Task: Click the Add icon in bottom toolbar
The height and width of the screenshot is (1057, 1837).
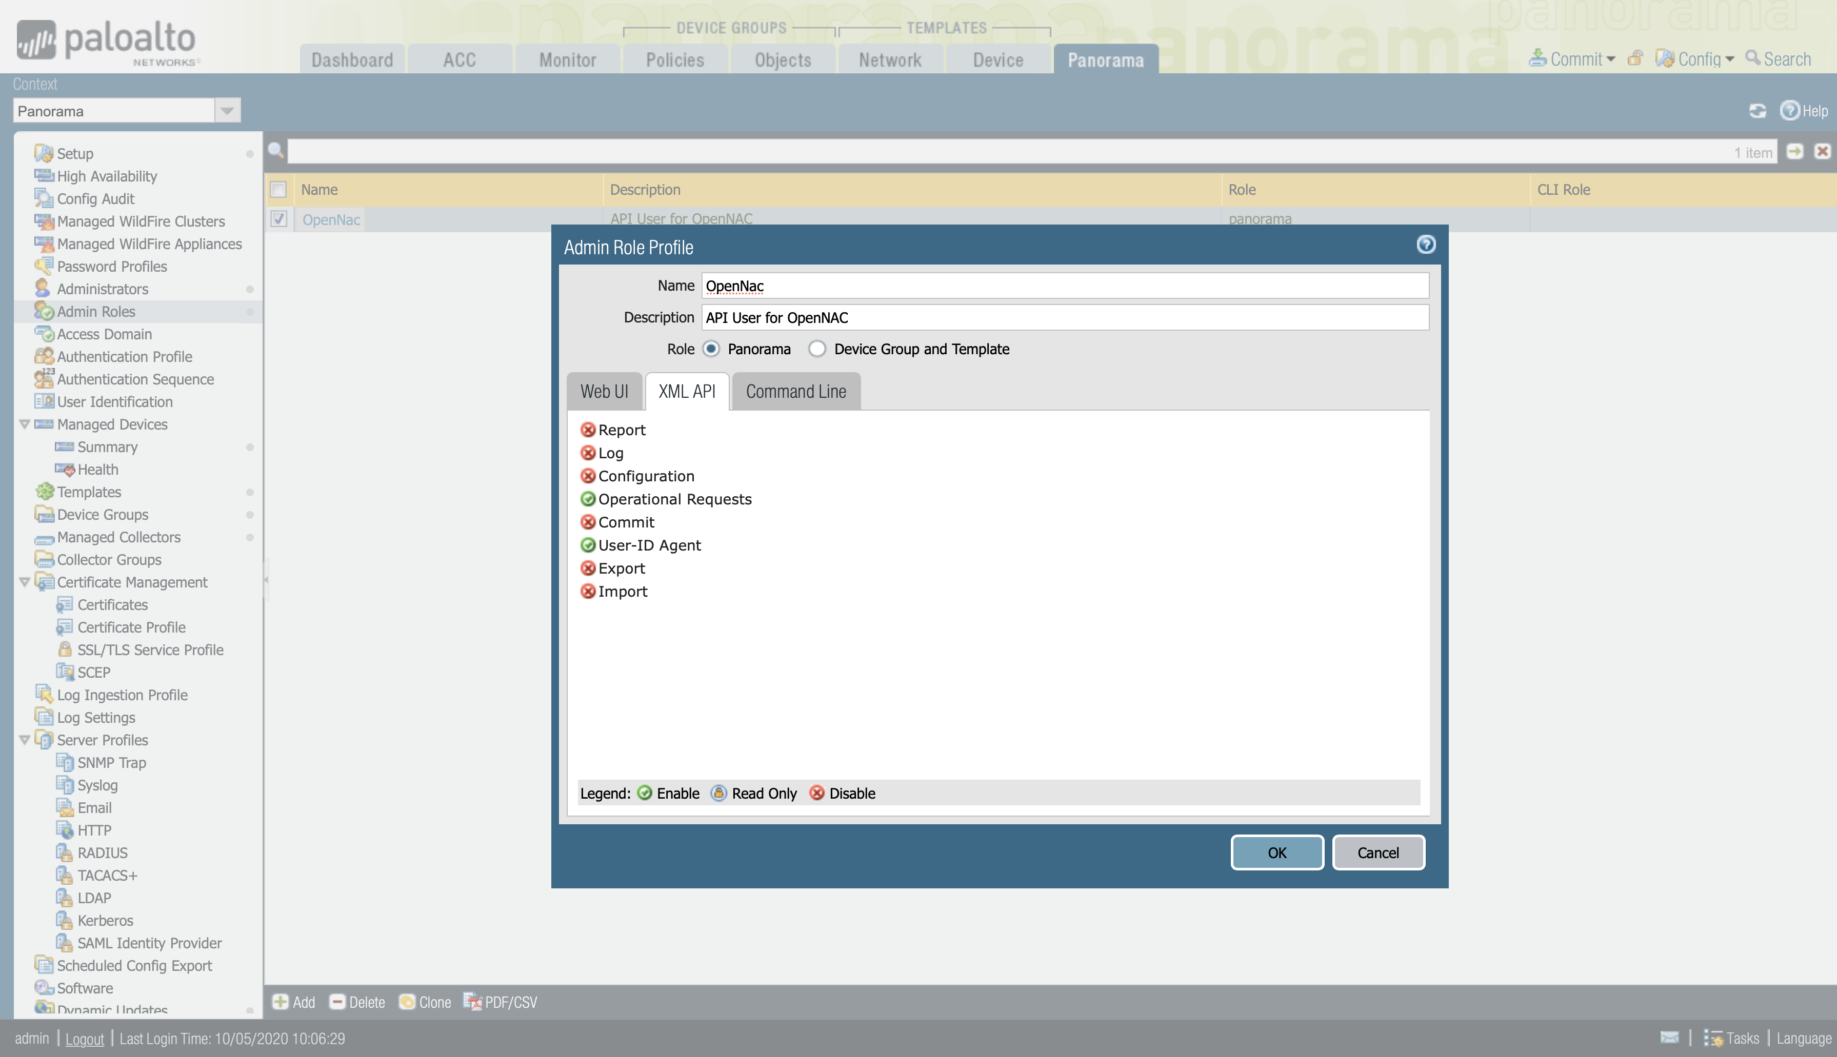Action: [281, 1002]
